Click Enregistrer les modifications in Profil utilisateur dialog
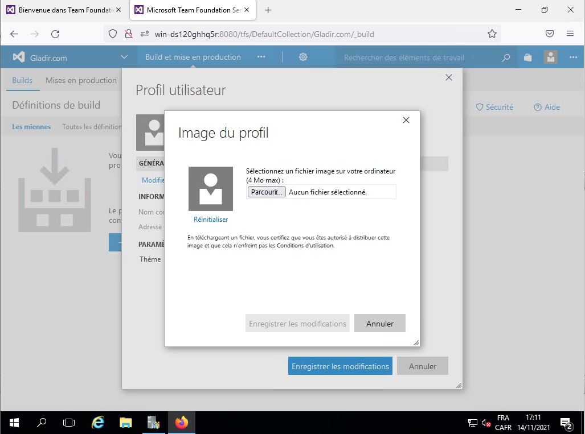The image size is (585, 434). 340,366
